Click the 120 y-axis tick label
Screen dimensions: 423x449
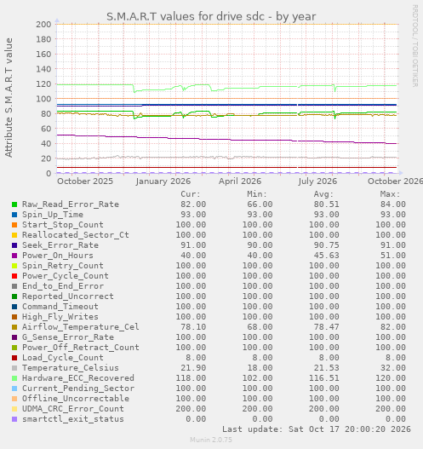point(43,84)
